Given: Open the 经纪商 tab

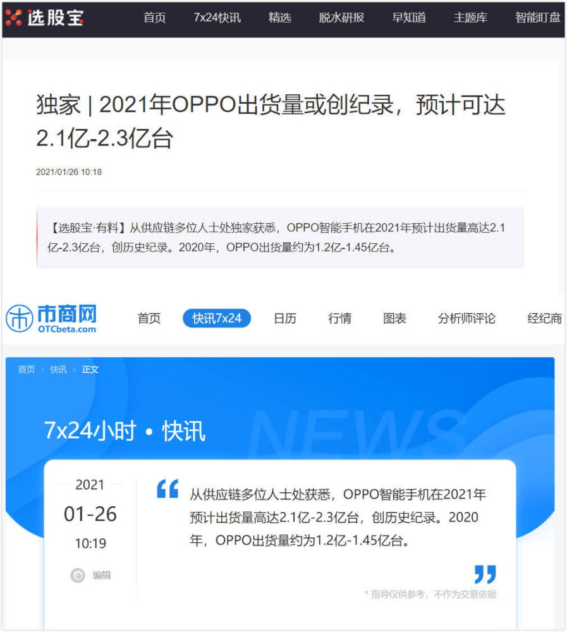Looking at the screenshot, I should [x=544, y=319].
